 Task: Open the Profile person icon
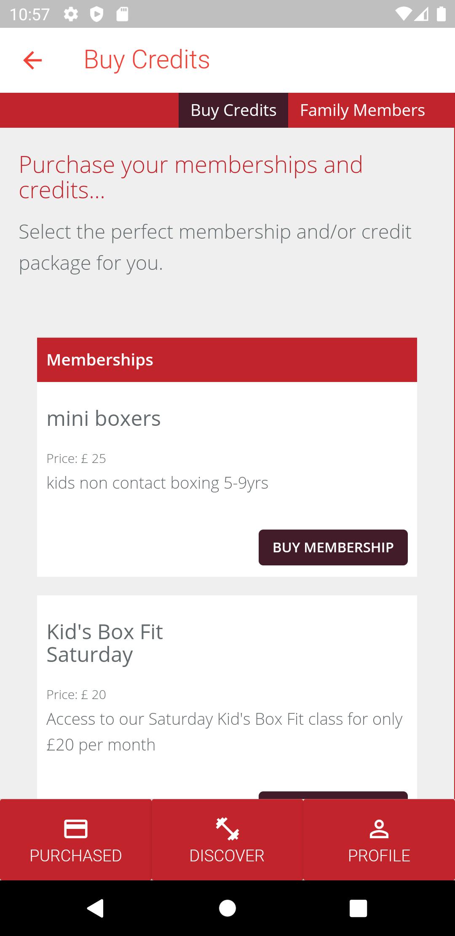tap(379, 828)
